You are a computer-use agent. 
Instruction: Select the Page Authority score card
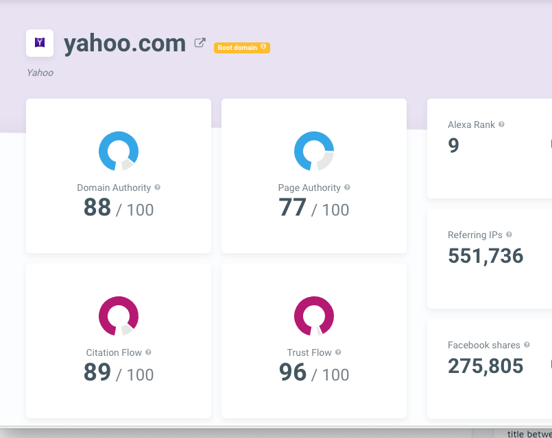point(313,175)
